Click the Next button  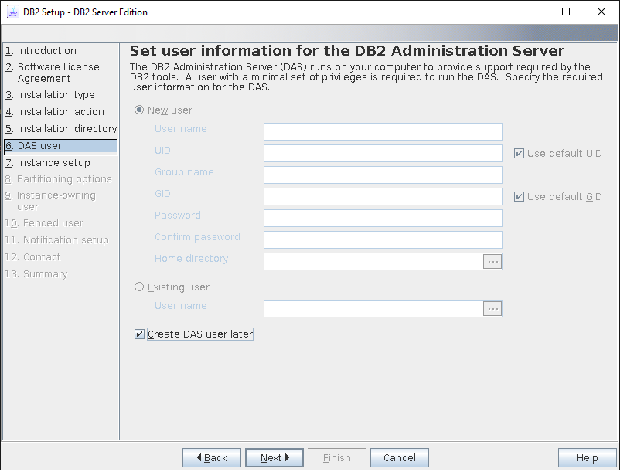[x=274, y=458]
